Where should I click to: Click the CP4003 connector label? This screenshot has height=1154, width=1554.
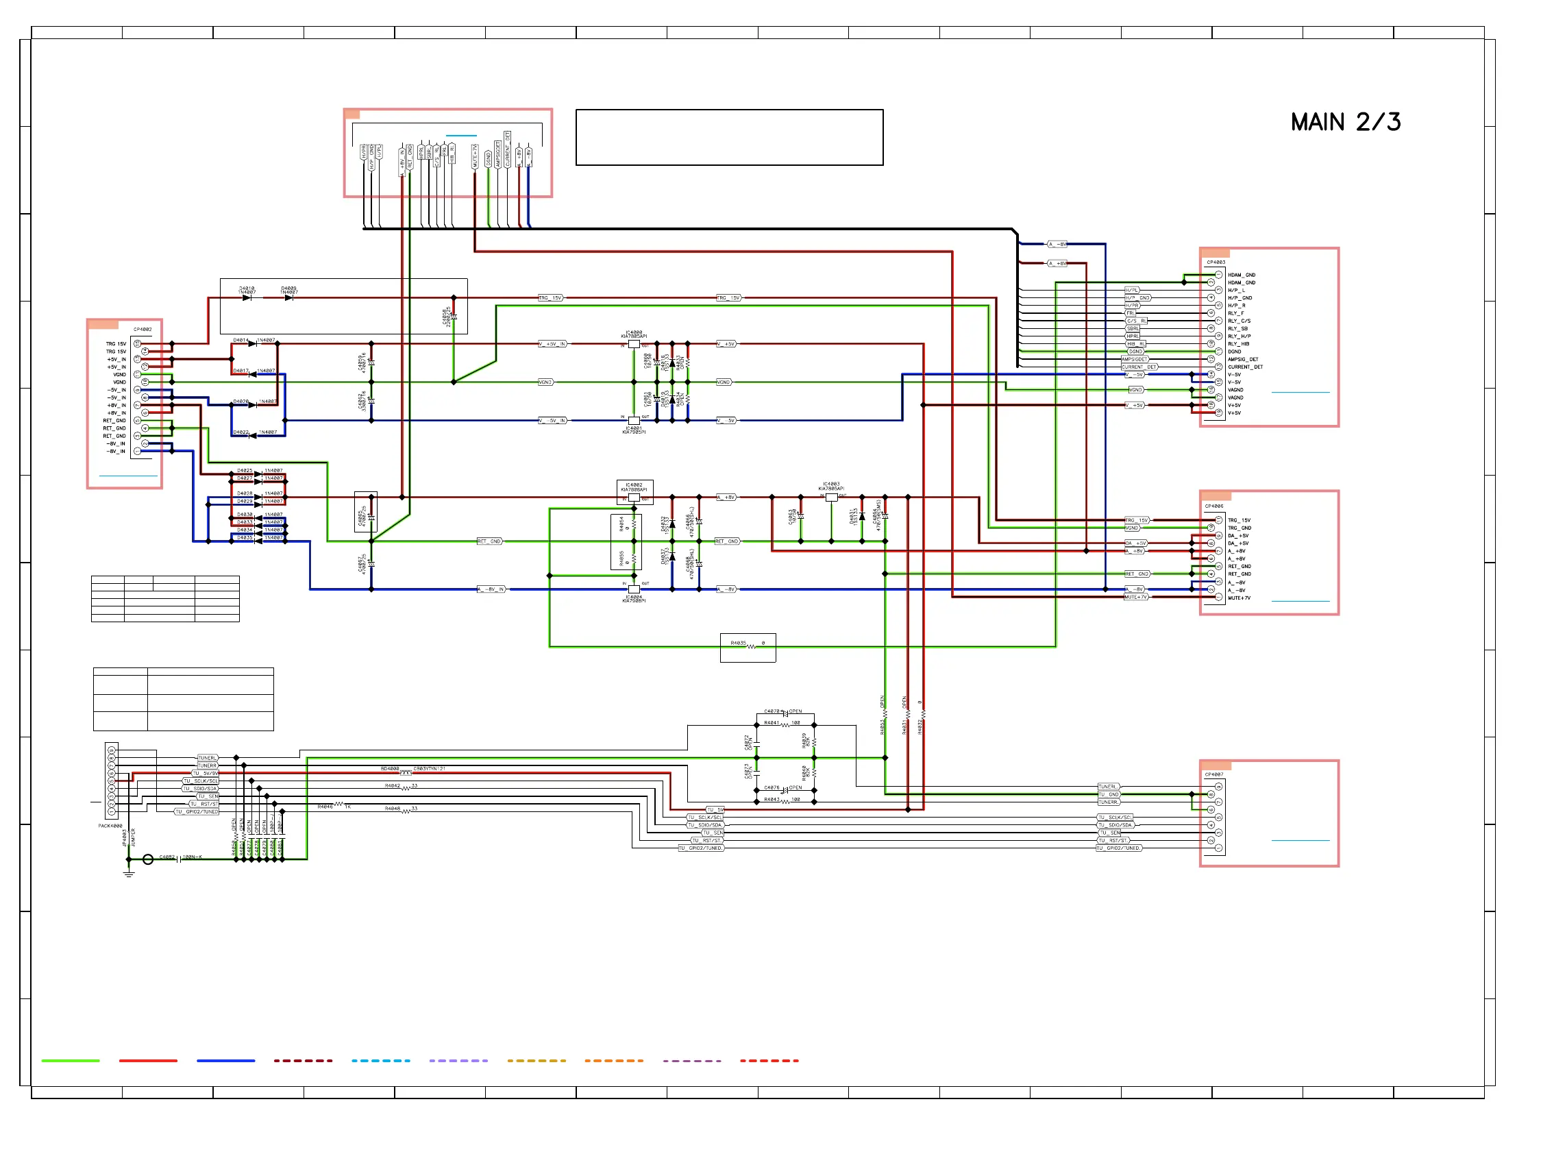(1216, 262)
